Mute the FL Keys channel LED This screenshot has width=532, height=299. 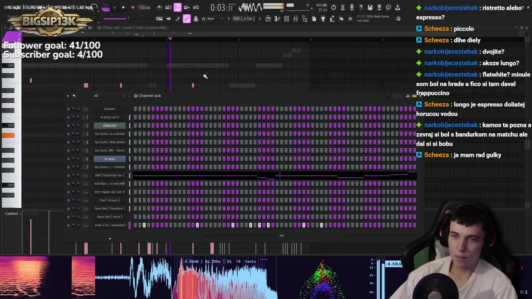point(68,159)
